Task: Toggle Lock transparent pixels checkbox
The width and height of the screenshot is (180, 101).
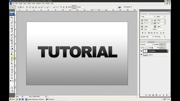Action: click(146, 48)
